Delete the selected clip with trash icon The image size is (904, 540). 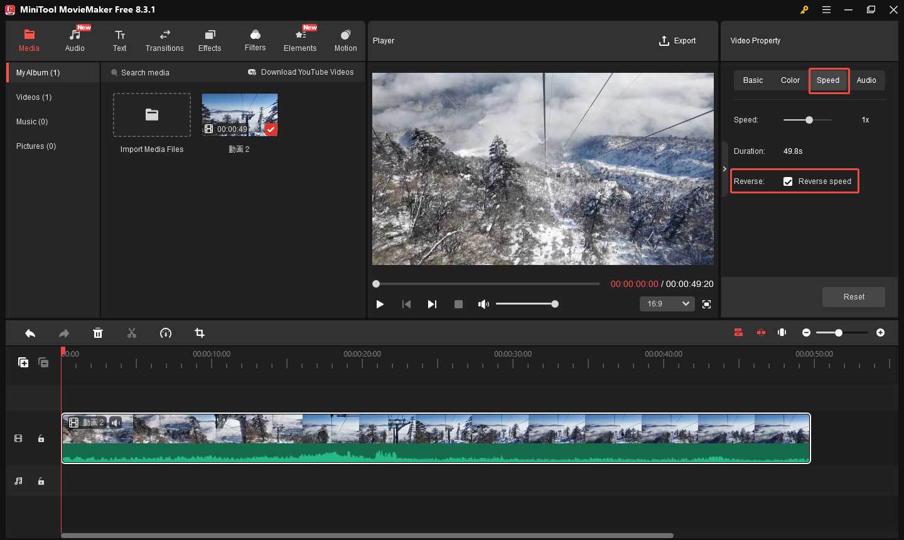(98, 333)
